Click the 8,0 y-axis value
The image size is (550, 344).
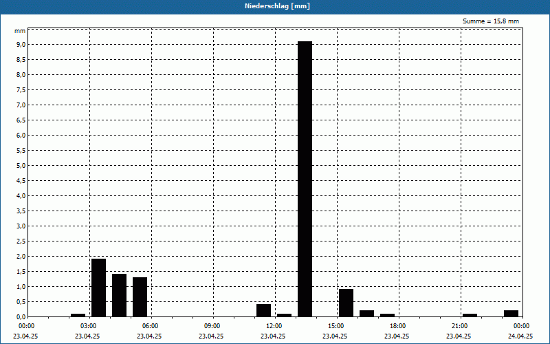[x=20, y=75]
